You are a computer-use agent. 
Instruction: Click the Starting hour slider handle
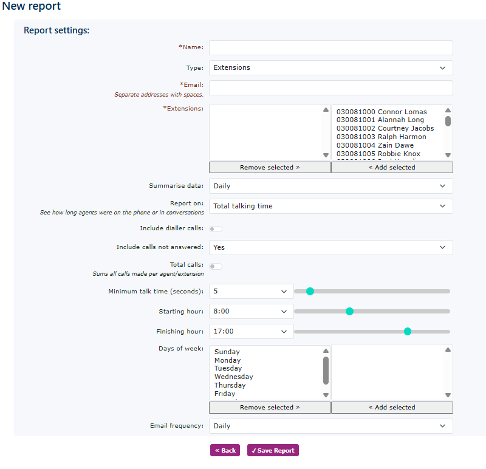349,312
